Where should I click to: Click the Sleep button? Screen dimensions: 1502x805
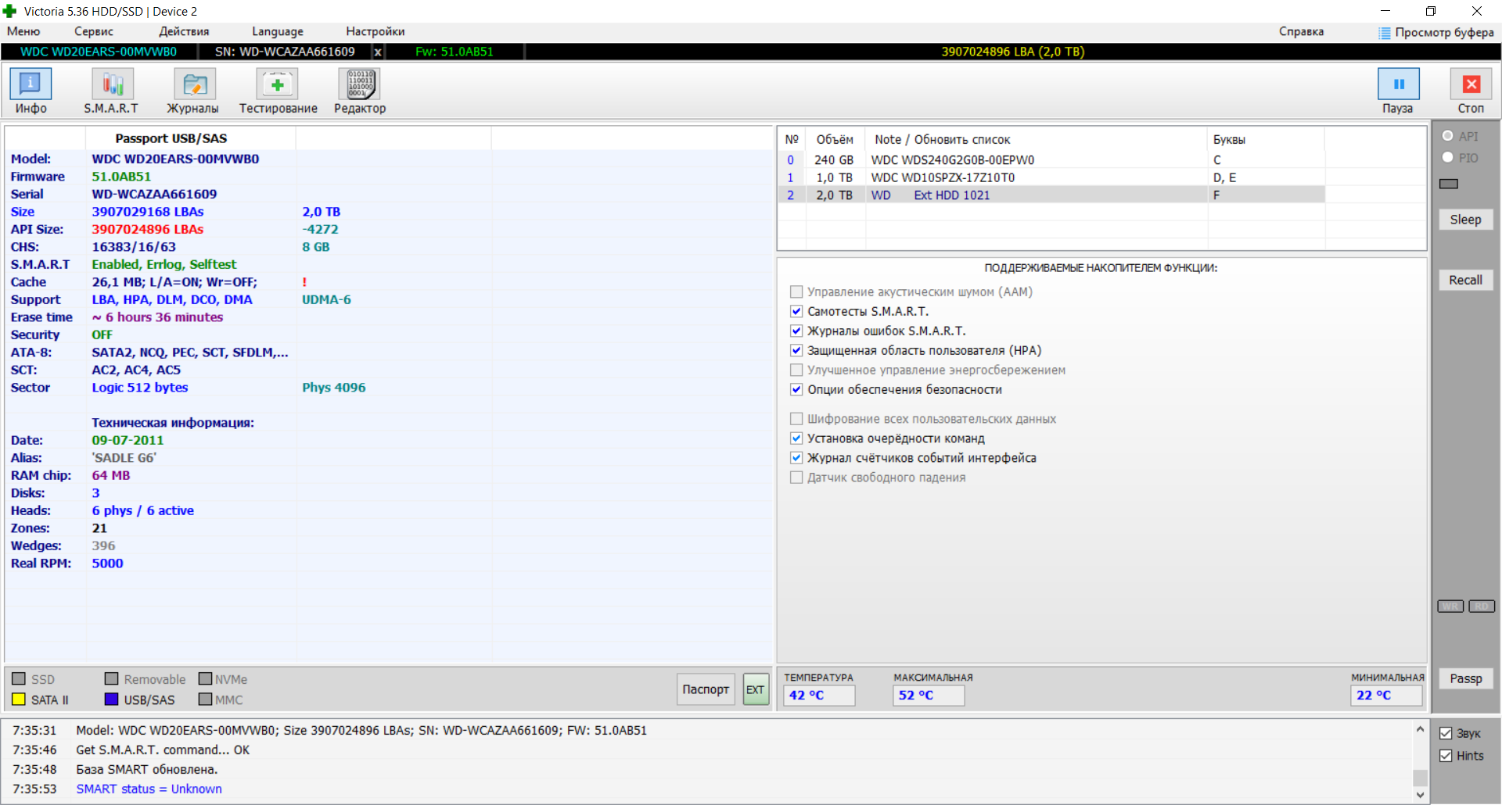1466,220
